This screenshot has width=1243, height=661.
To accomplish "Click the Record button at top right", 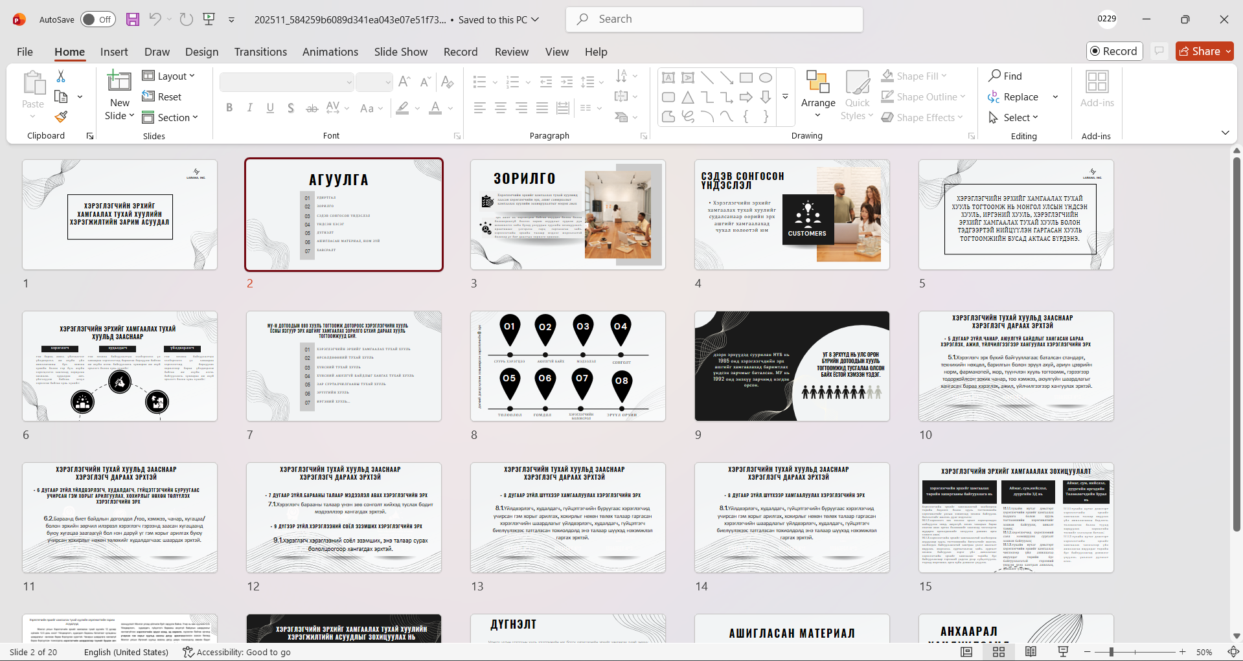I will (x=1114, y=51).
